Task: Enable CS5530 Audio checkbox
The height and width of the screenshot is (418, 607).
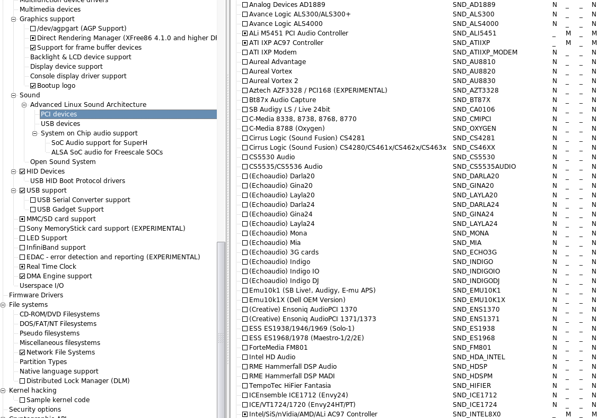Action: click(x=245, y=157)
